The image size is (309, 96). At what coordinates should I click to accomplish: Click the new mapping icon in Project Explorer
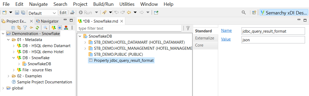60,28
